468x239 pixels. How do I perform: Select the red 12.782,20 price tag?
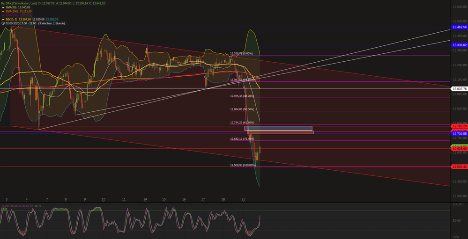pos(459,126)
